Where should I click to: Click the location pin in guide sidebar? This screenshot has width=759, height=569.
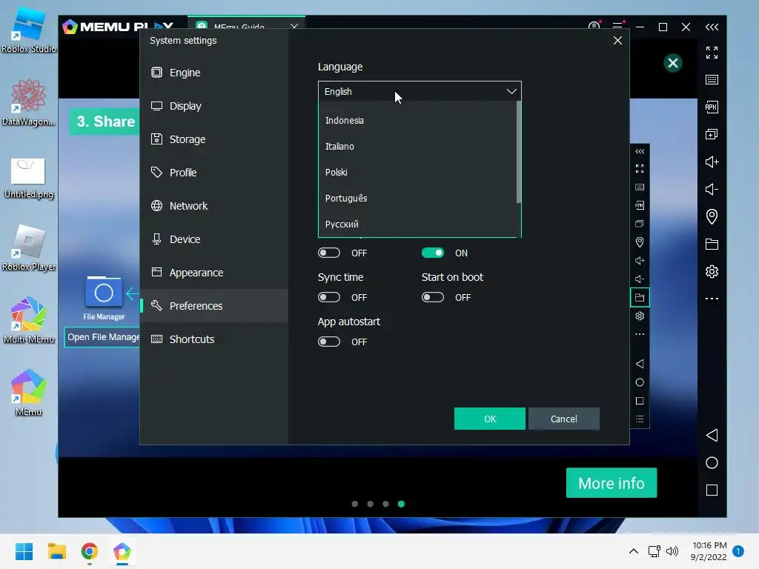[x=640, y=242]
